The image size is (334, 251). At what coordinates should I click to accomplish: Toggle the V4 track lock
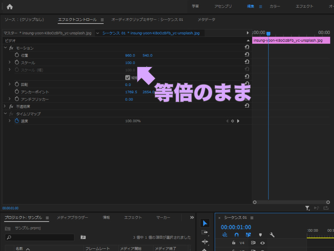pyautogui.click(x=234, y=243)
